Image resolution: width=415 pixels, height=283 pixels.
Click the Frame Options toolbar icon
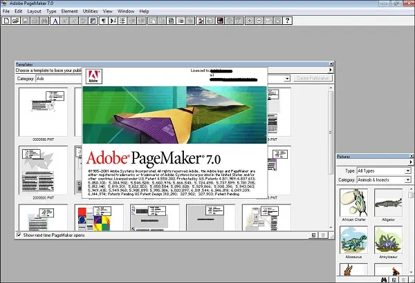click(x=172, y=21)
